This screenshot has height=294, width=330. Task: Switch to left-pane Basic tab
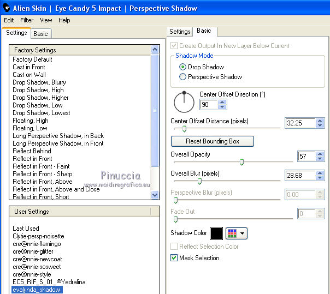click(40, 34)
